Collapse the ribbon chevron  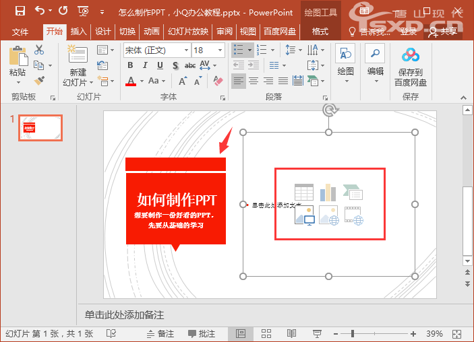463,98
